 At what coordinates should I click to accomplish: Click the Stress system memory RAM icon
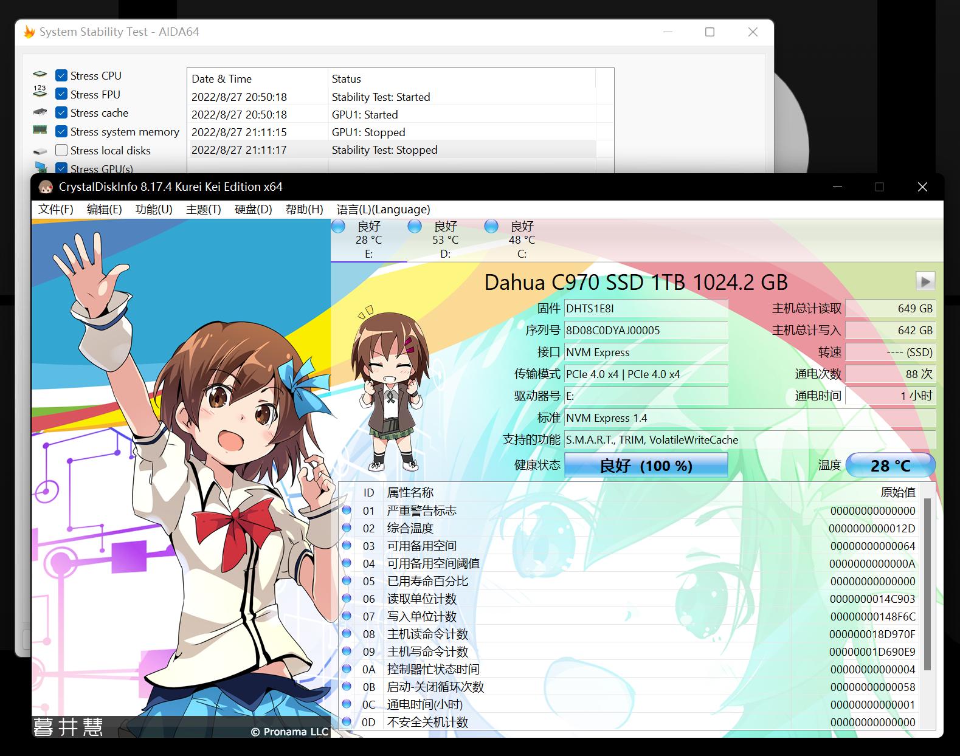pos(40,131)
